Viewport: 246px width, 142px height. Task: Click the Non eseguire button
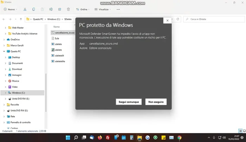(156, 102)
